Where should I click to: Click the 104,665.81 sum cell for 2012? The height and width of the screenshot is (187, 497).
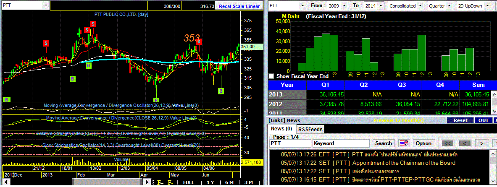[x=475, y=104]
